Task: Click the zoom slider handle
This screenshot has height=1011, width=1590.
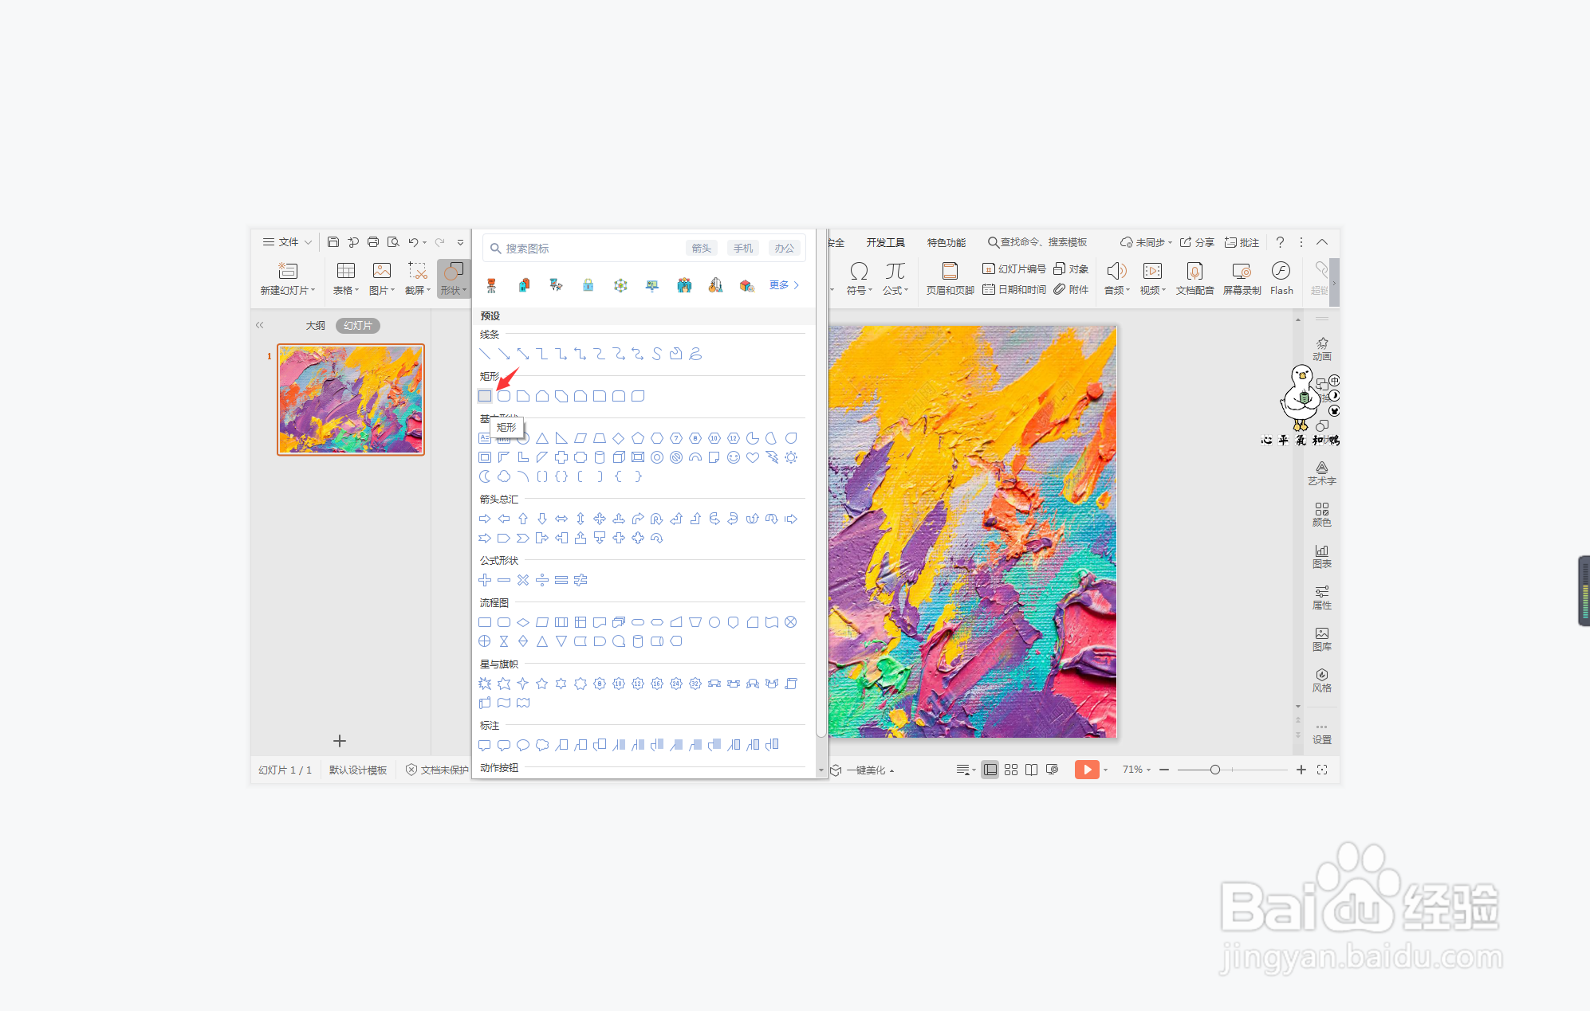Action: [1214, 770]
